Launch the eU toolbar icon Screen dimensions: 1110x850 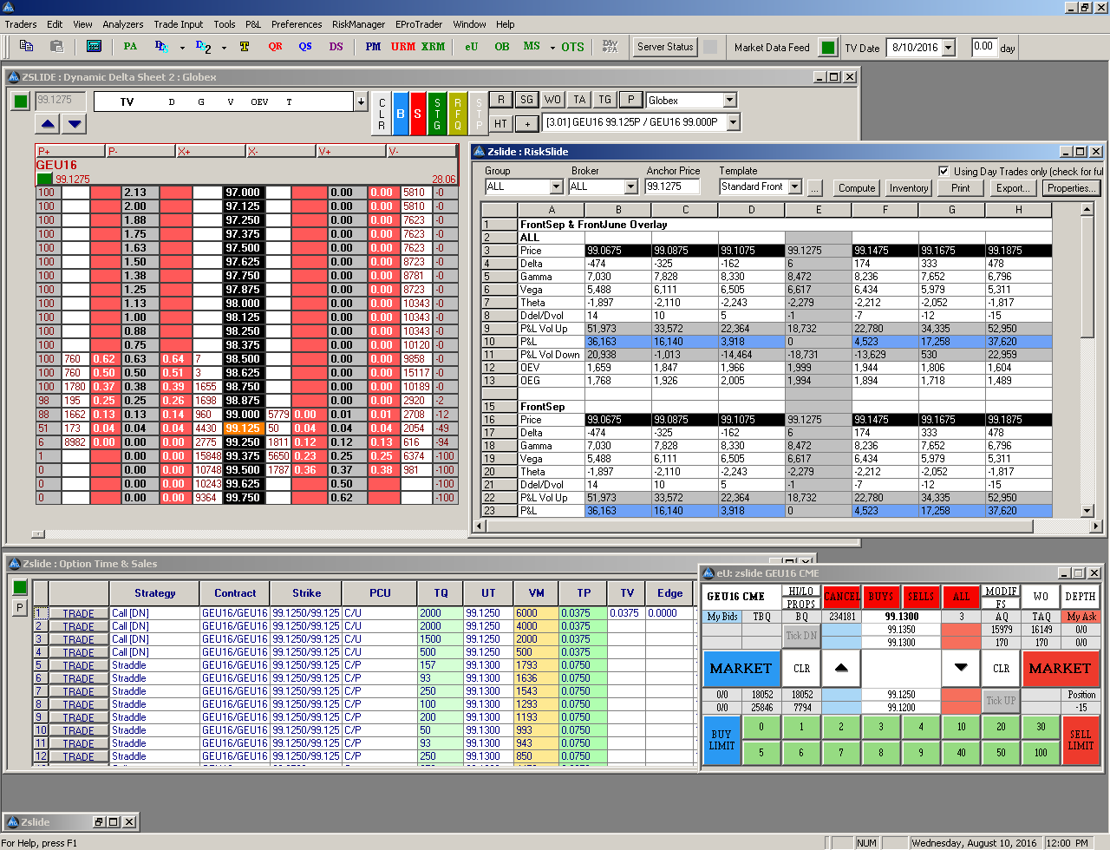471,47
